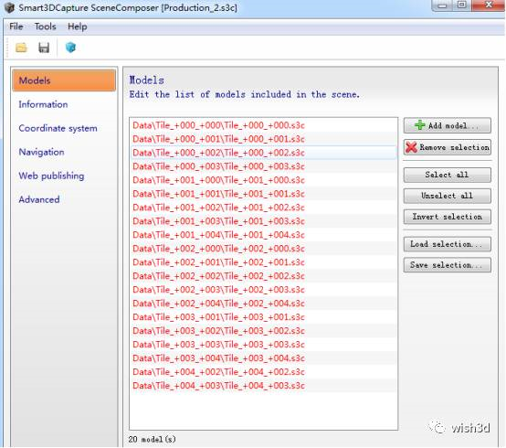Open the Help menu
Viewport: 506px width, 448px height.
(77, 27)
